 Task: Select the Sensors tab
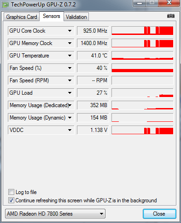[x=52, y=16]
